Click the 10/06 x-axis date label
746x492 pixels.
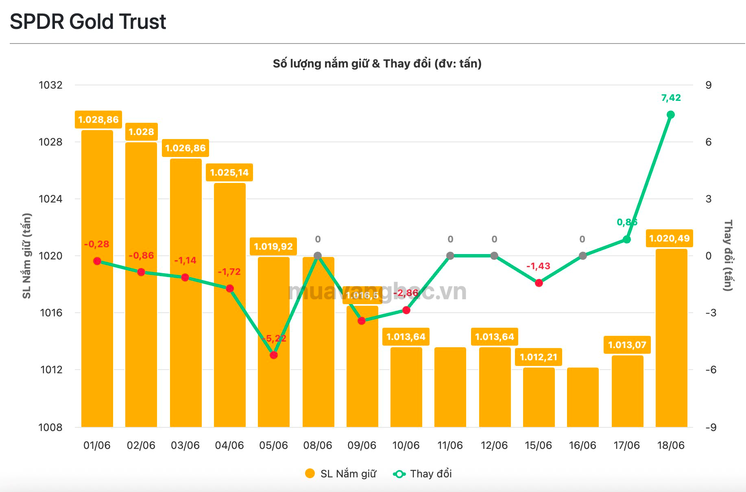[x=406, y=445]
